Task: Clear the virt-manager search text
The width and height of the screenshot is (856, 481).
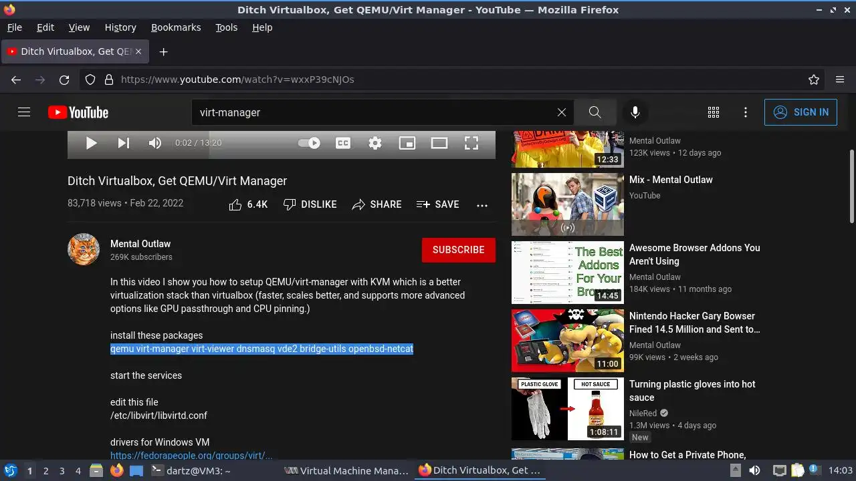Action: (562, 112)
